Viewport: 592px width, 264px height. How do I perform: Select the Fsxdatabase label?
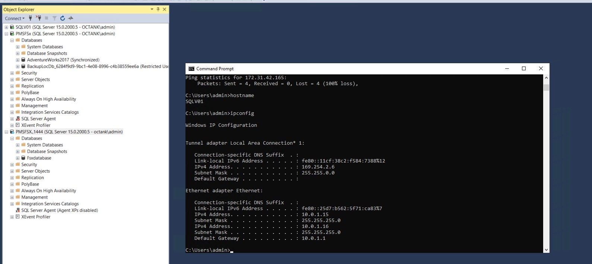click(39, 158)
